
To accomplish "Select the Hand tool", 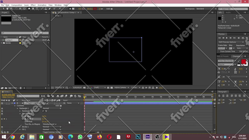I will tap(7, 9).
